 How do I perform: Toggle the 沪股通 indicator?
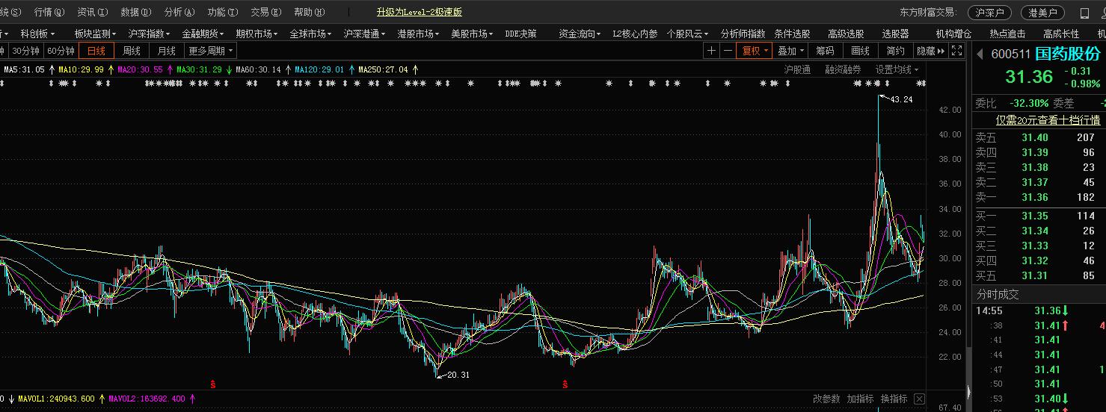pos(797,69)
